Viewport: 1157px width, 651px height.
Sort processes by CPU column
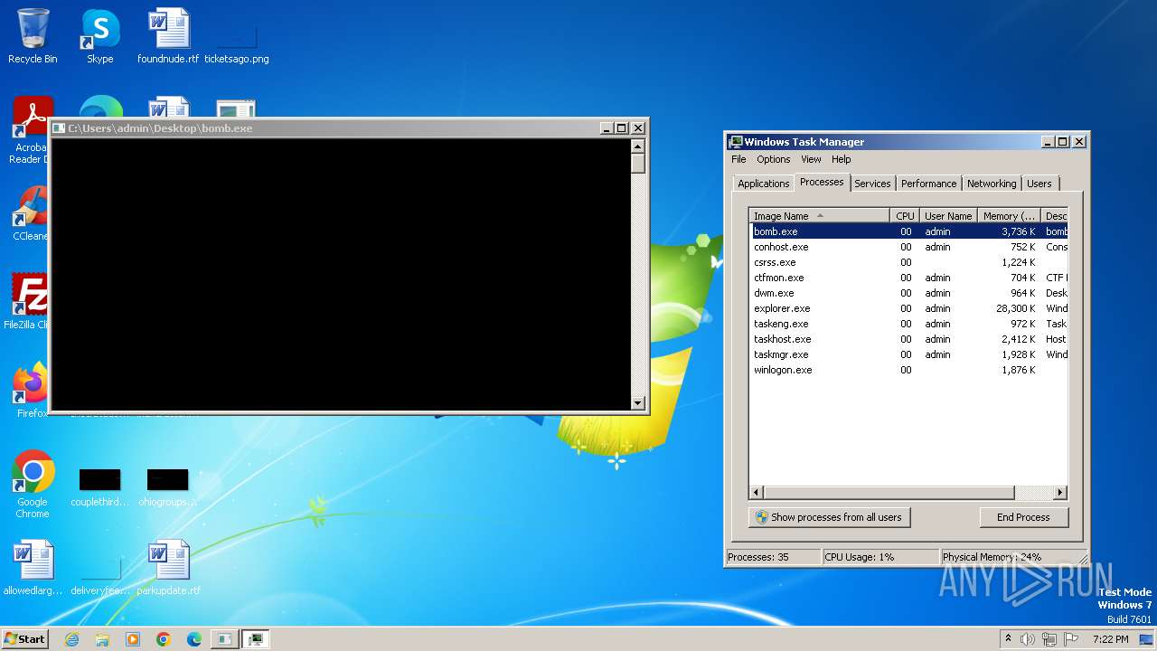tap(905, 216)
